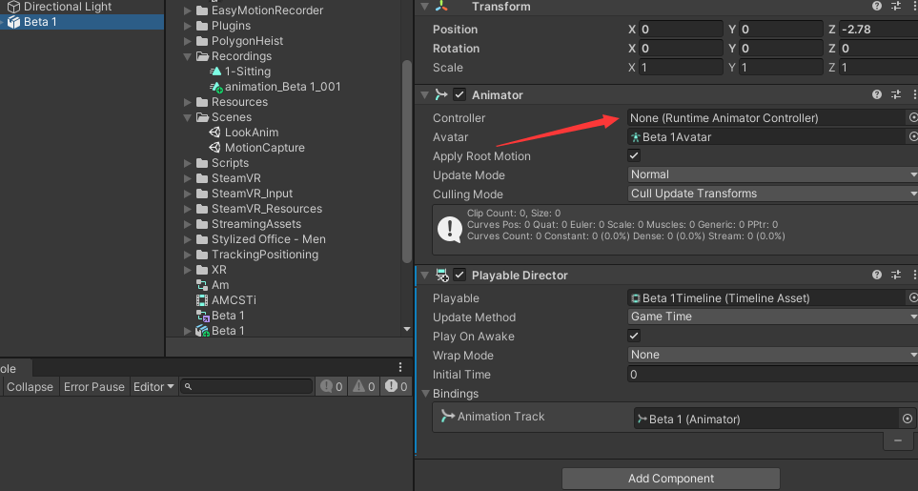
Task: Select the TrackingPositioning folder
Action: pyautogui.click(x=257, y=255)
